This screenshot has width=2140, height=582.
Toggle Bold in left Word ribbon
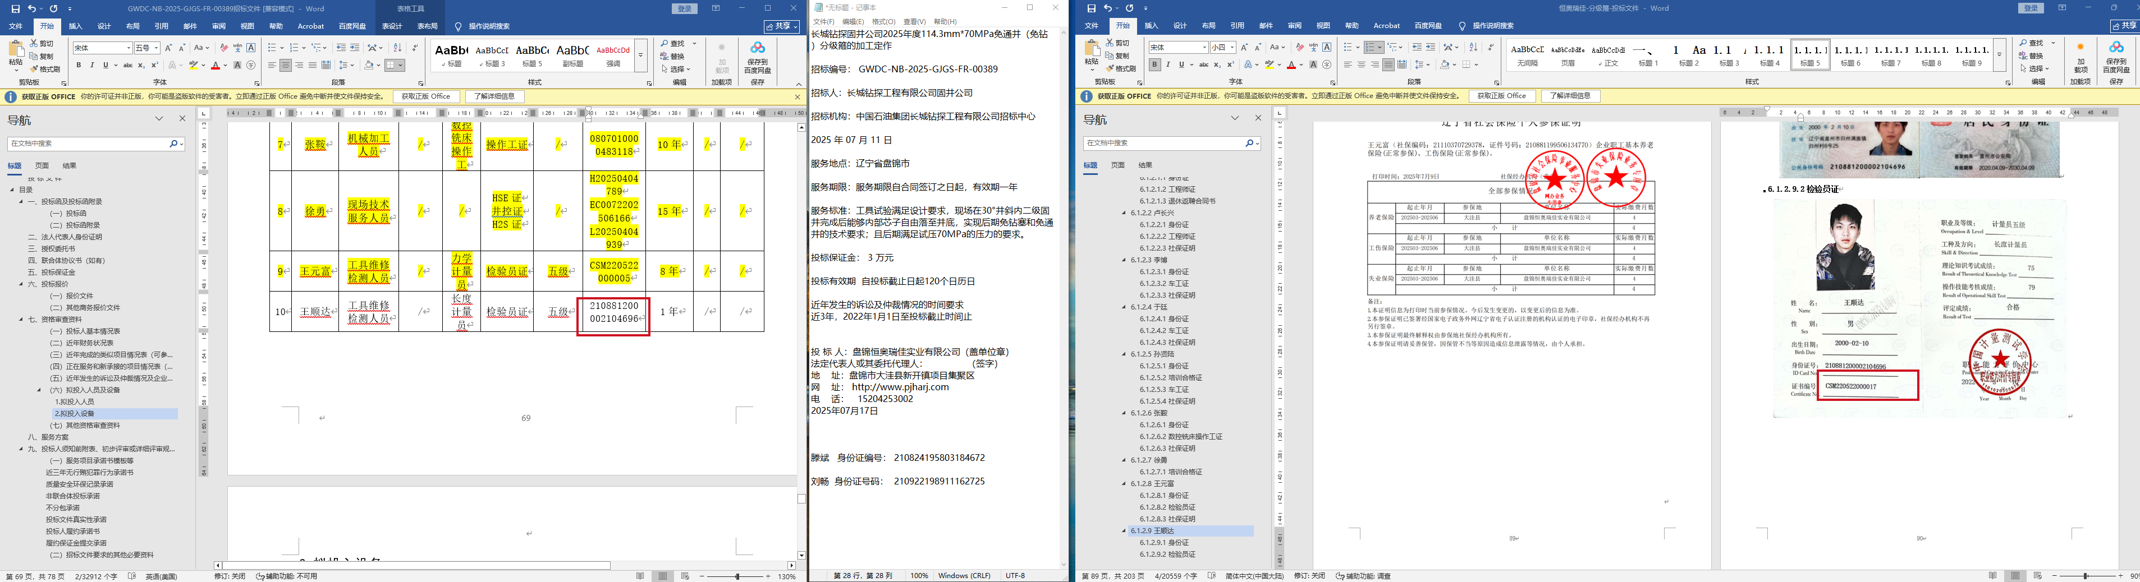click(79, 64)
